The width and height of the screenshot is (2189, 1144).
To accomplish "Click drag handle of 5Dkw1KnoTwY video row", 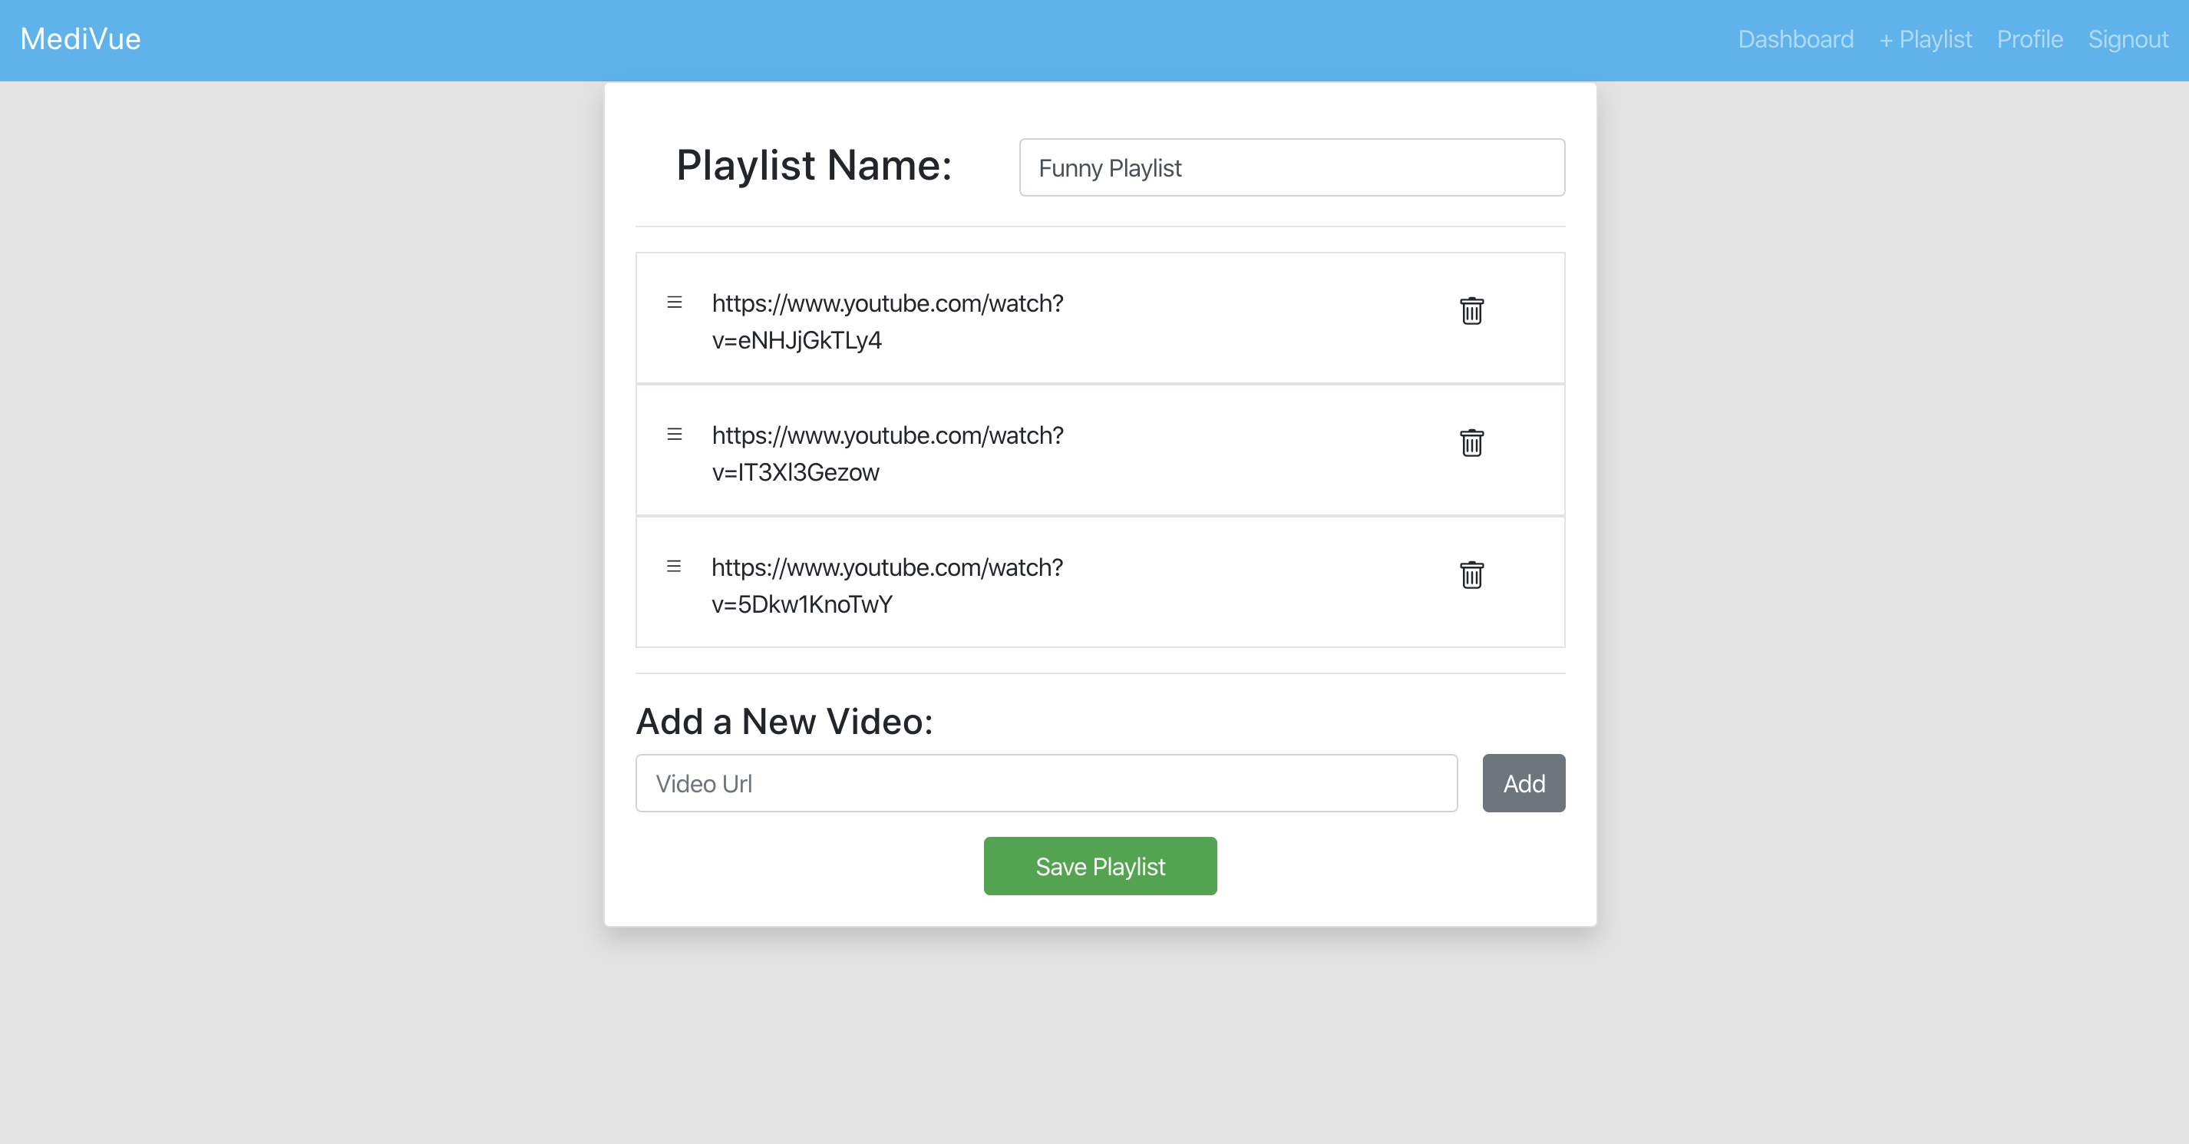I will 674,566.
